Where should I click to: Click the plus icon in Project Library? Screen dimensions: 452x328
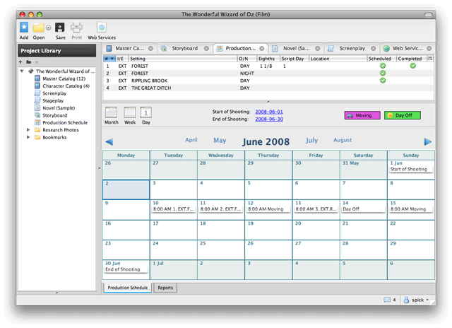(20, 62)
